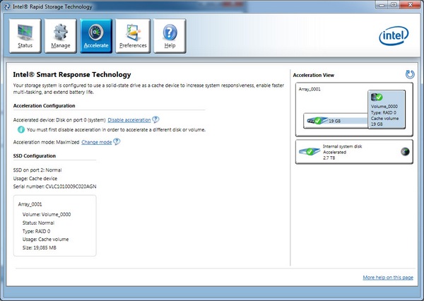Open the Status tab
This screenshot has height=301, width=424.
click(25, 36)
